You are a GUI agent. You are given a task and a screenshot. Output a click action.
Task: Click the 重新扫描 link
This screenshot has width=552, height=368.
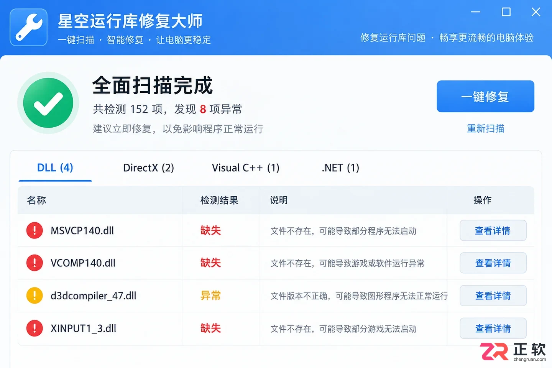[485, 128]
